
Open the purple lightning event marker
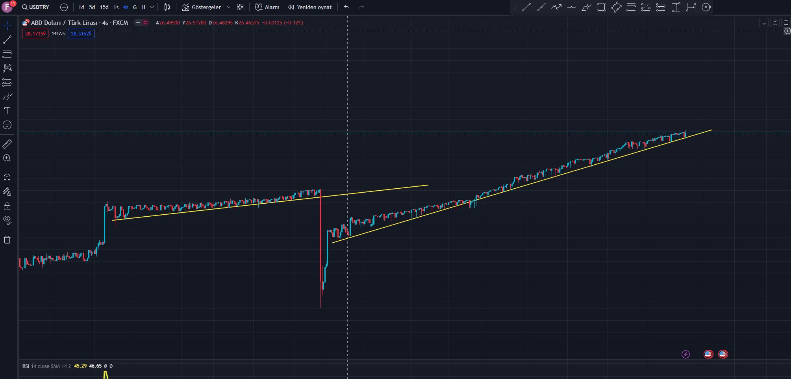pyautogui.click(x=685, y=354)
